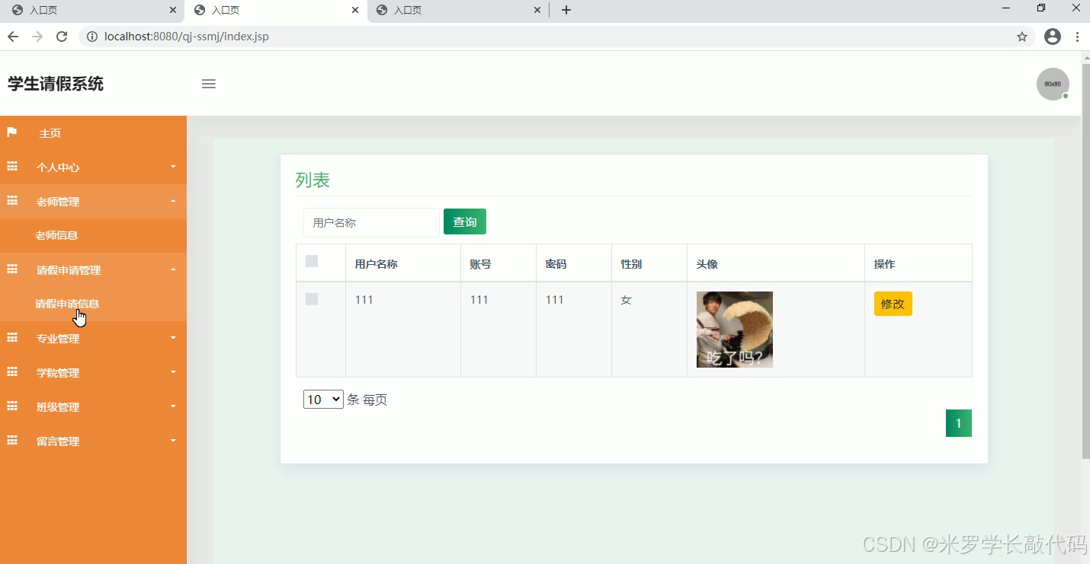Screen dimensions: 1090x564
Task: Click the grid icon beside 学院管理
Action: 11,372
